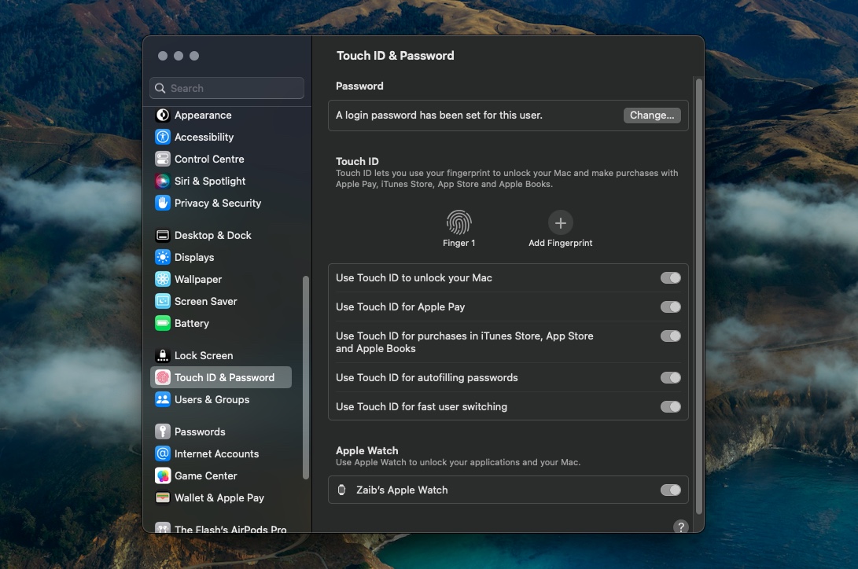Toggle Zaib's Apple Watch unlock switch

(x=670, y=490)
